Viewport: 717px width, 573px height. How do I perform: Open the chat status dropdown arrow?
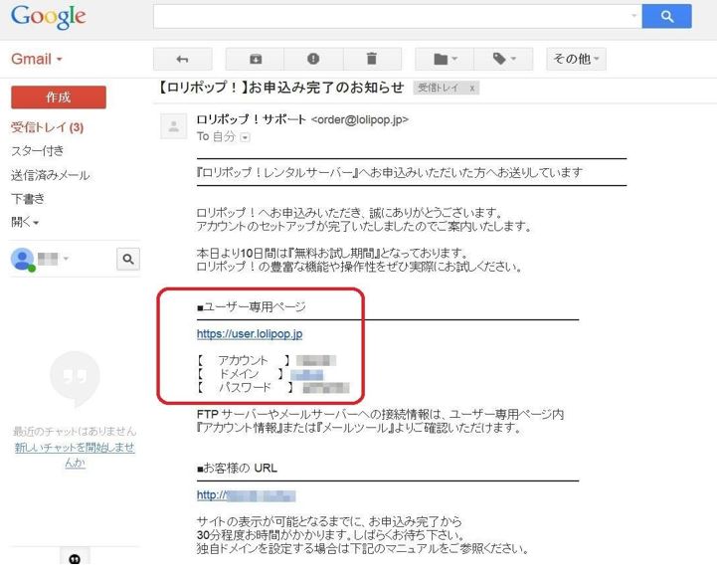pyautogui.click(x=67, y=259)
